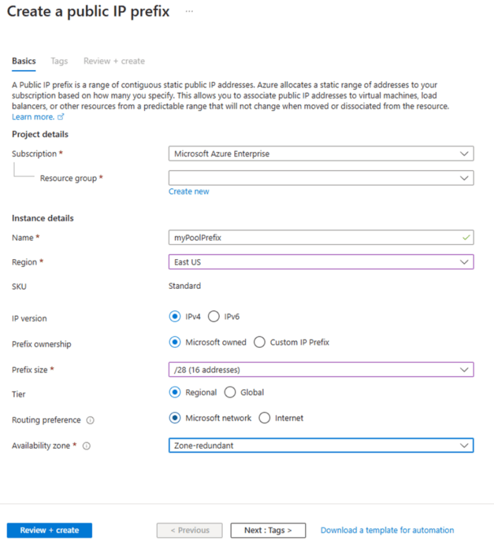
Task: Open the Prefix size dropdown
Action: (466, 369)
